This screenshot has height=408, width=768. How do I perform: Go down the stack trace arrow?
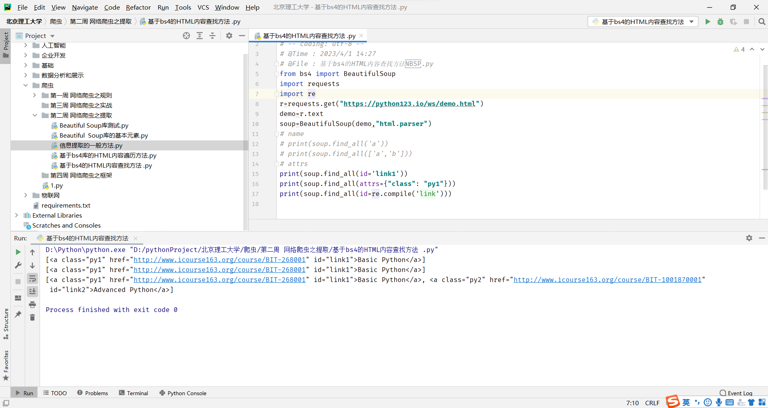32,265
